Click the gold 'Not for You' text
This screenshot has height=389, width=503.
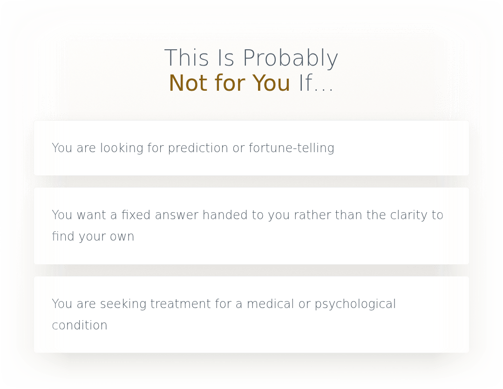pyautogui.click(x=229, y=83)
